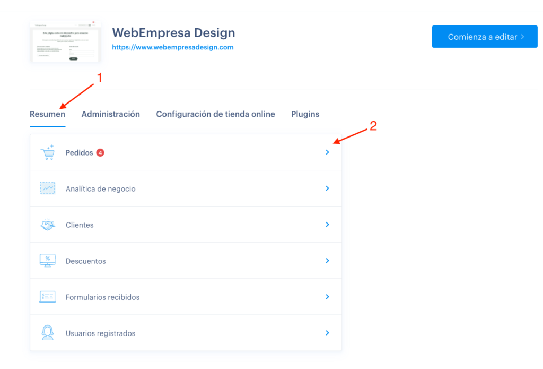Click the website preview thumbnail
Viewport: 543px width, 369px height.
[x=65, y=41]
